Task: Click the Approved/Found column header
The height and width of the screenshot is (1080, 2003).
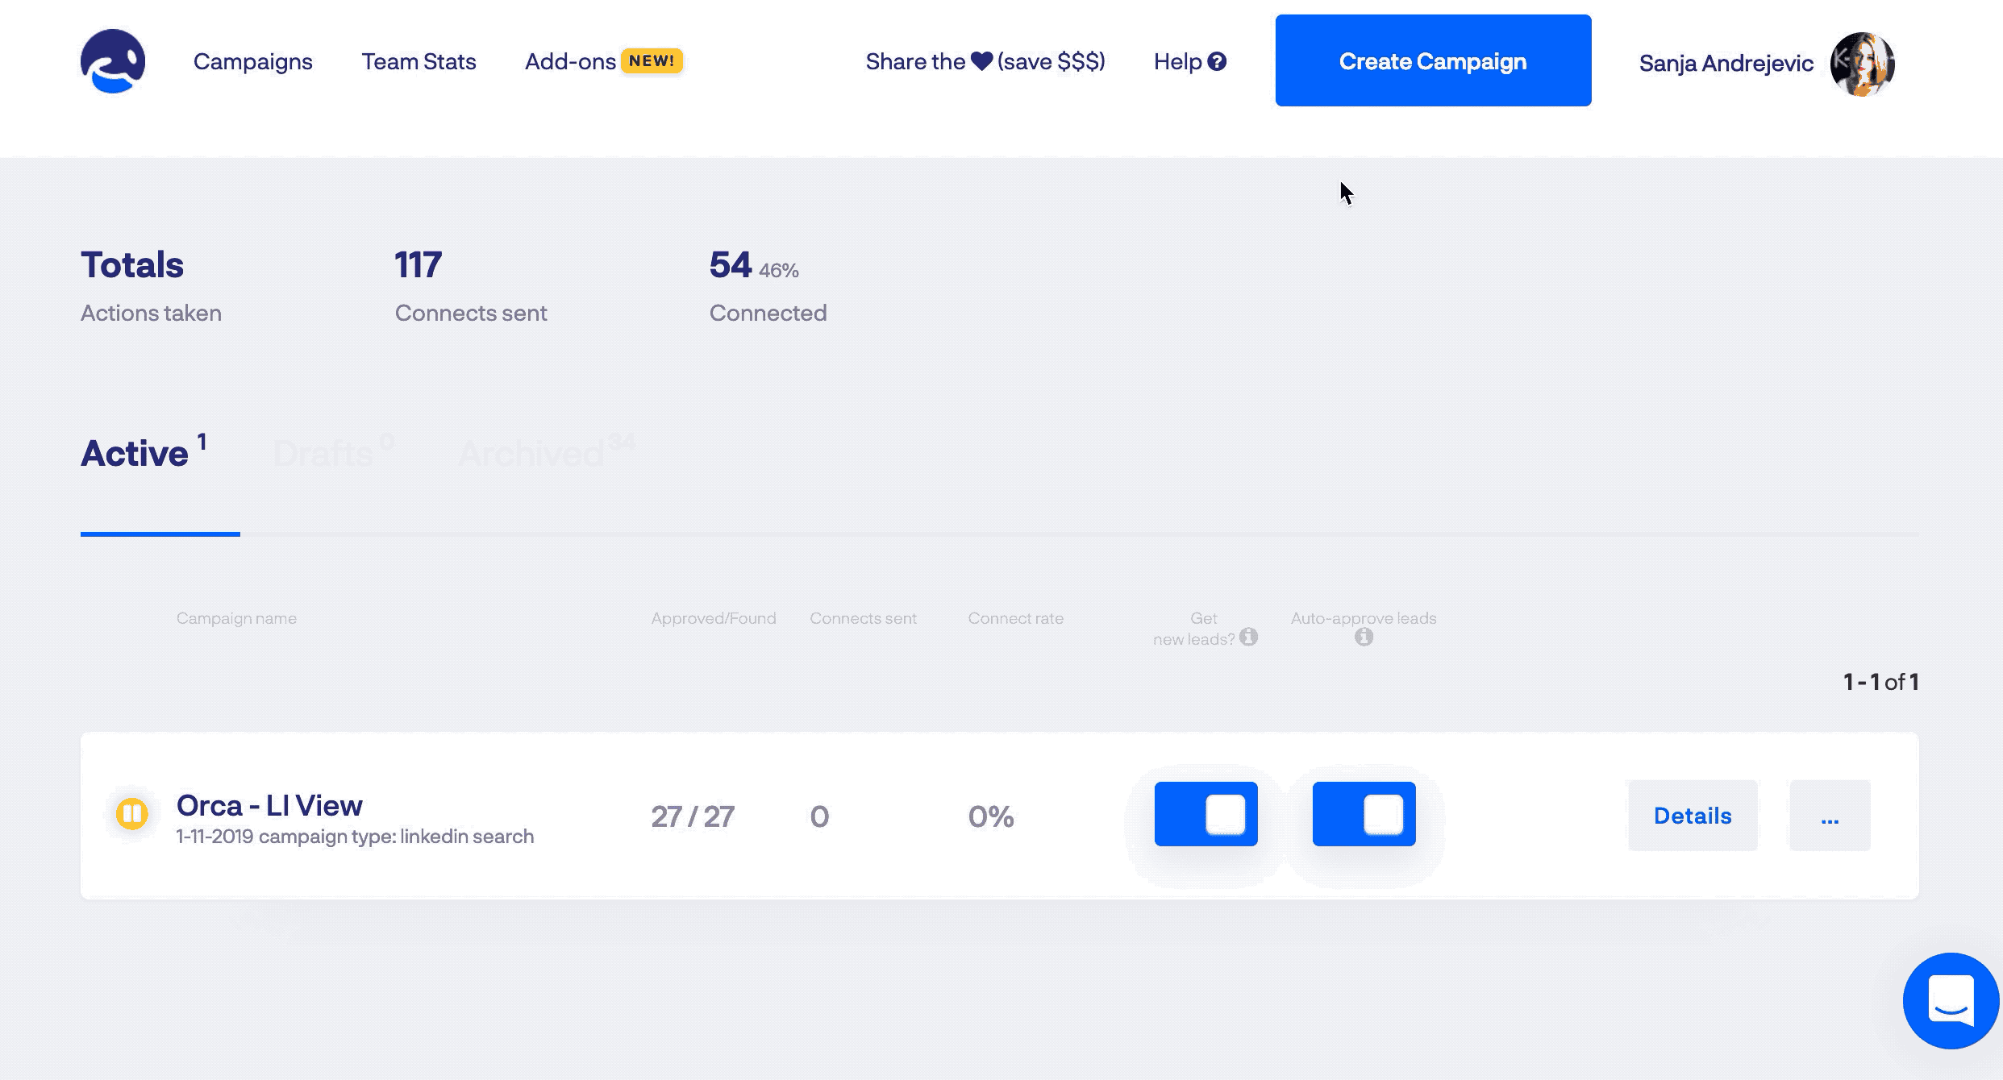Action: click(714, 618)
